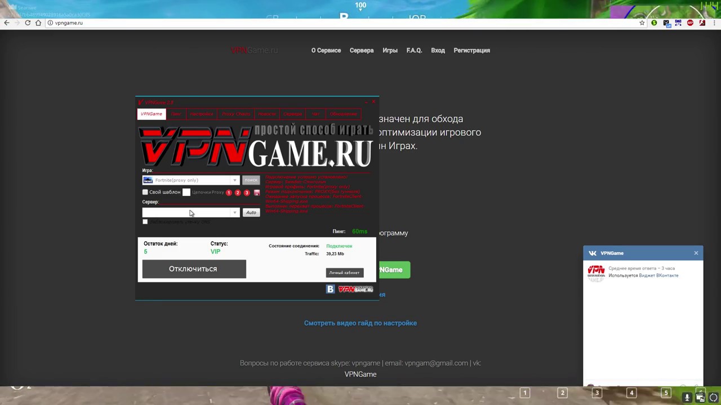Toggle the 'Свой шаблон' checkbox
The image size is (721, 405).
point(145,192)
